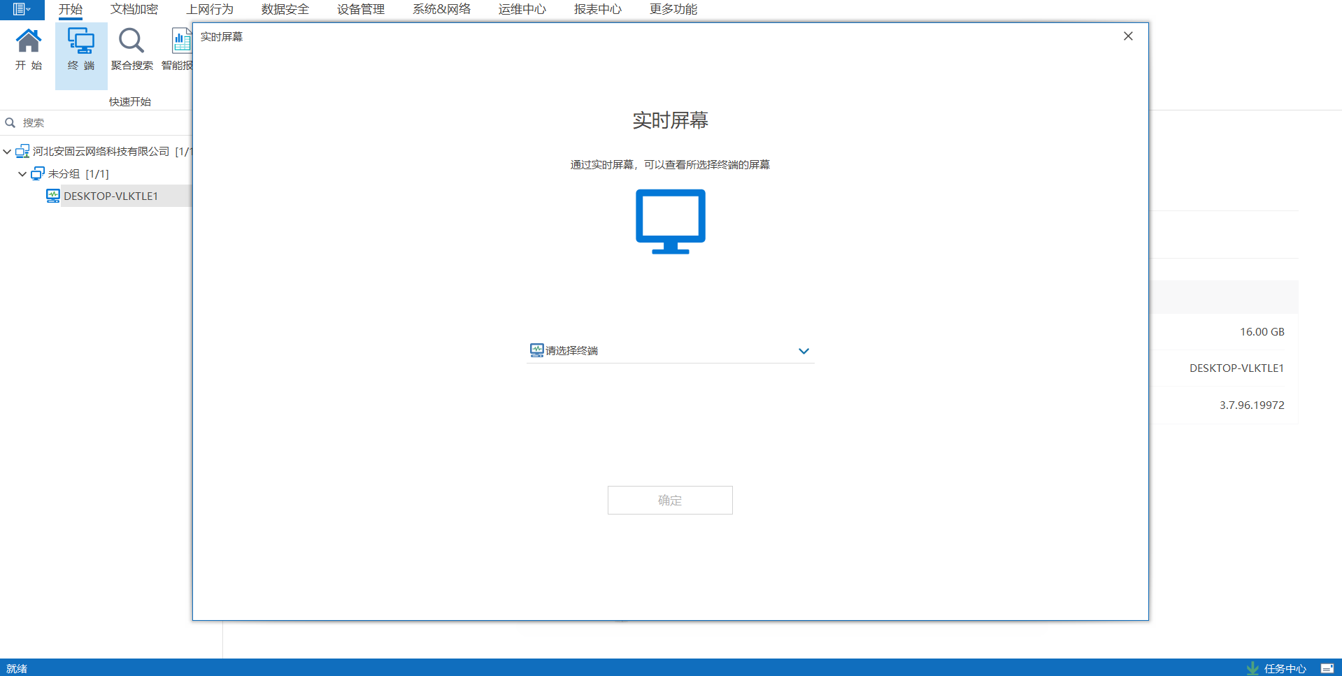The width and height of the screenshot is (1342, 676).
Task: Open the 更多功能 tab
Action: 673,9
